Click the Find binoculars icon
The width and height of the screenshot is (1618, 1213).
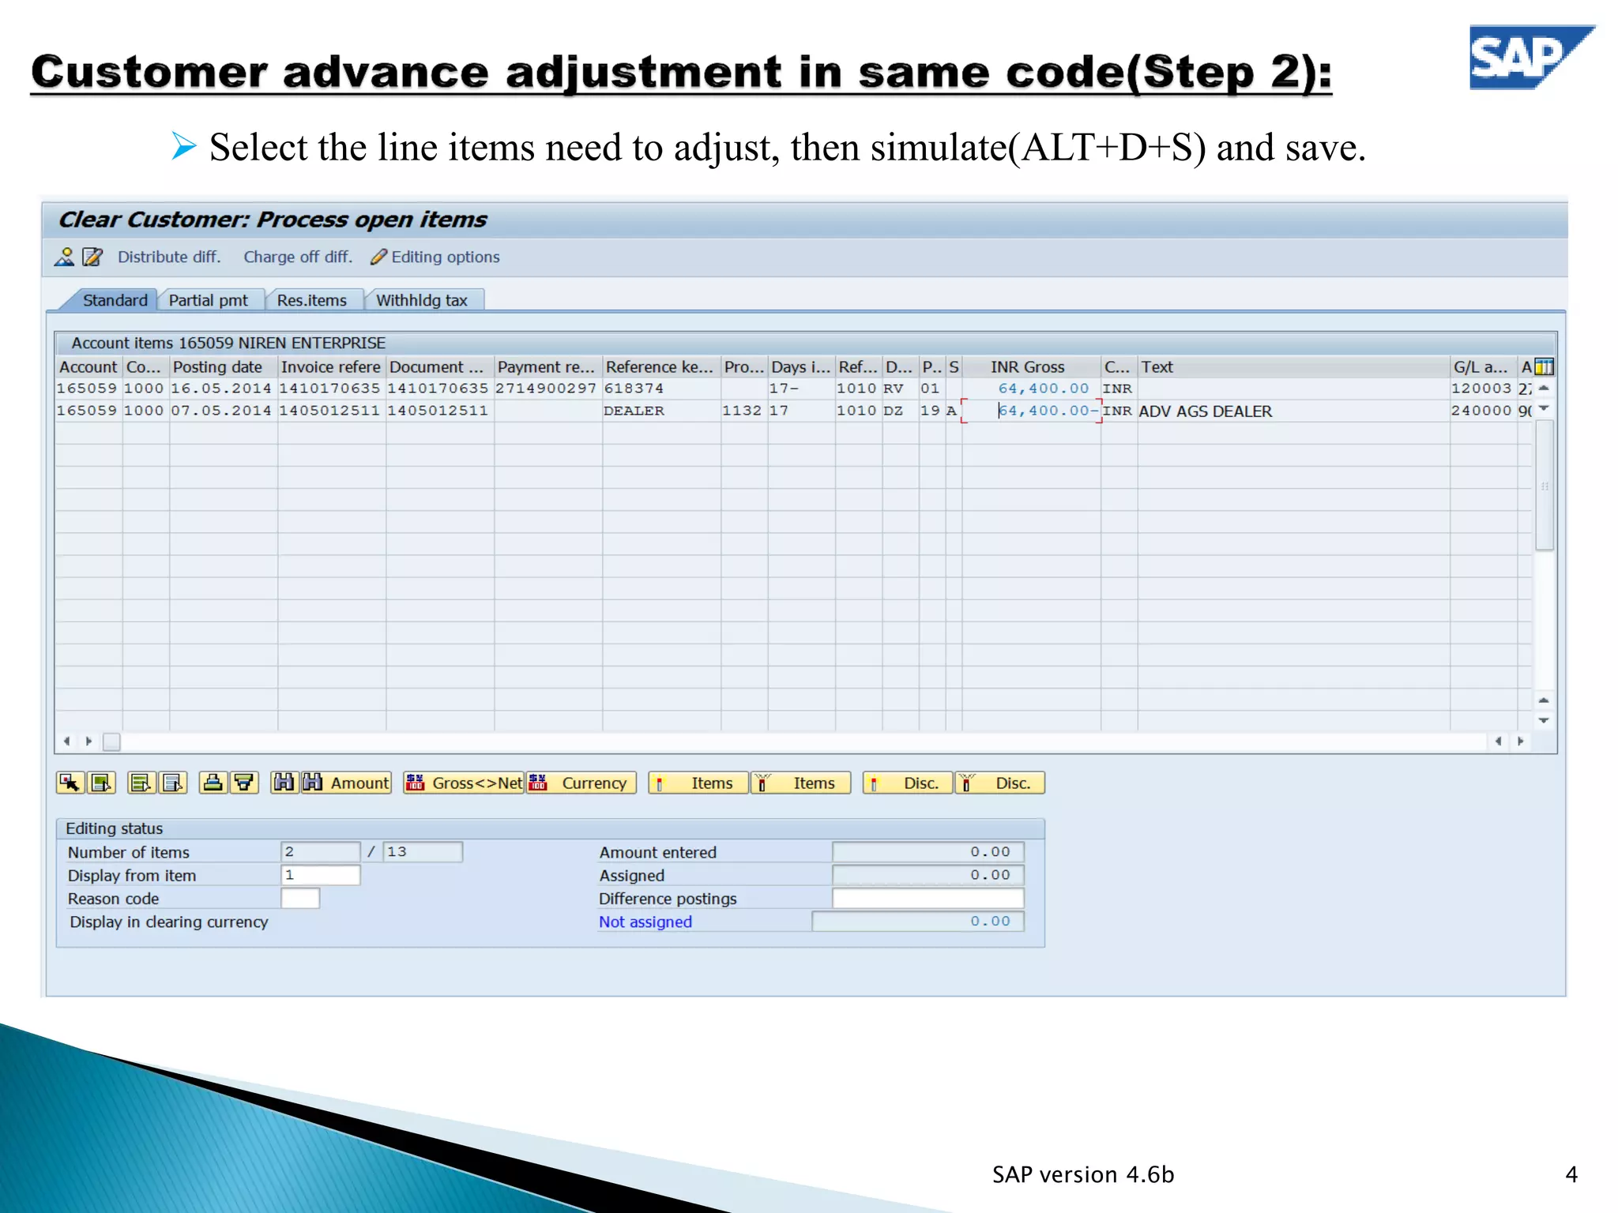tap(284, 783)
